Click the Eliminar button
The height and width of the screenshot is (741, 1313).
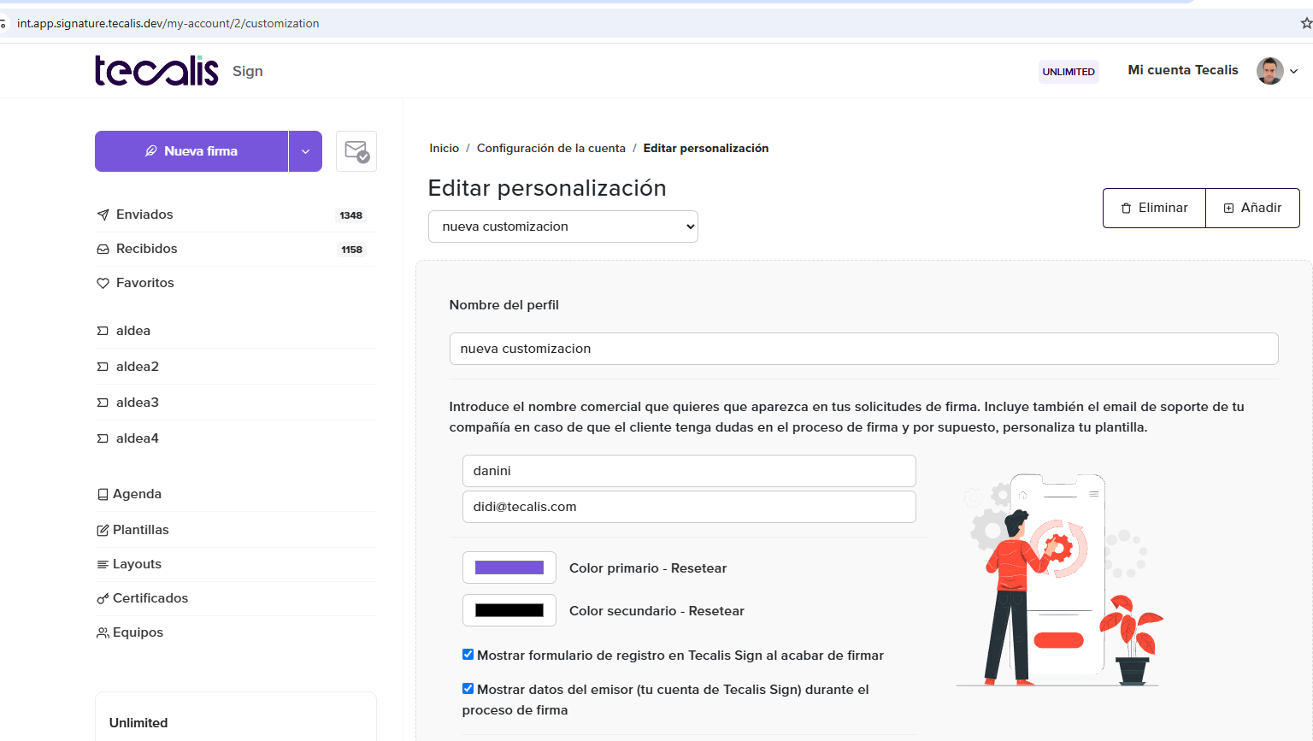coord(1154,208)
